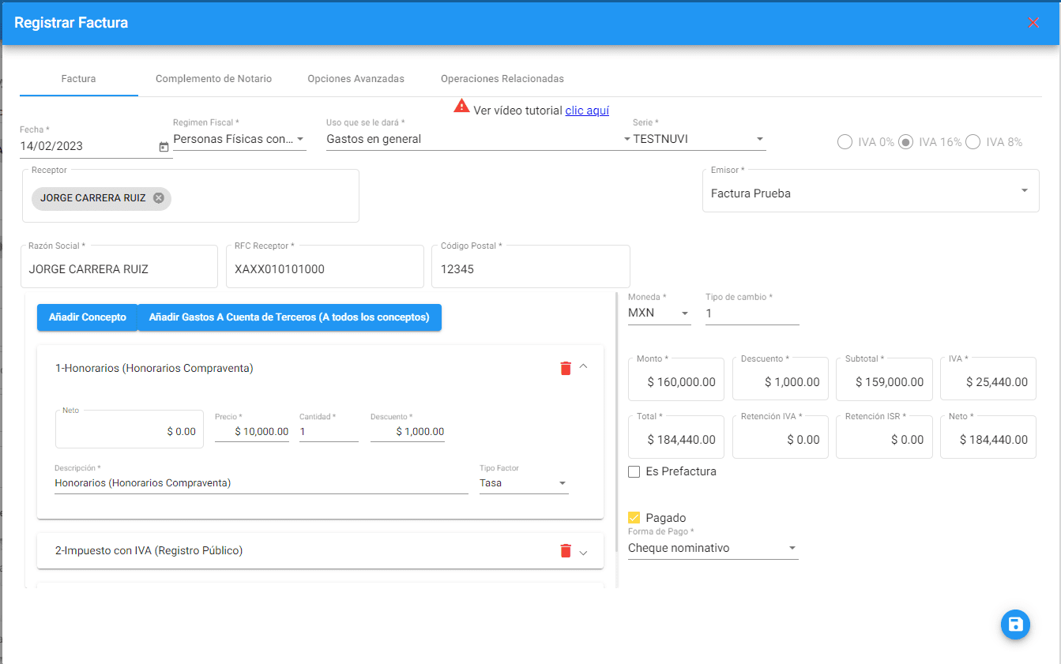
Task: Follow the 'clic aquí' tutorial link
Action: coord(587,111)
